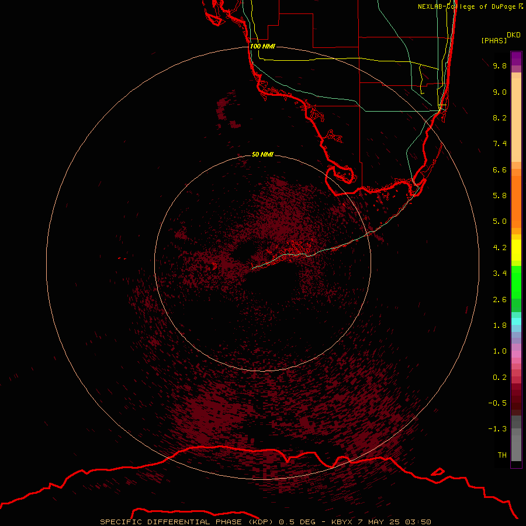
Task: Click the 9.0 value on color scale
Action: coord(500,92)
